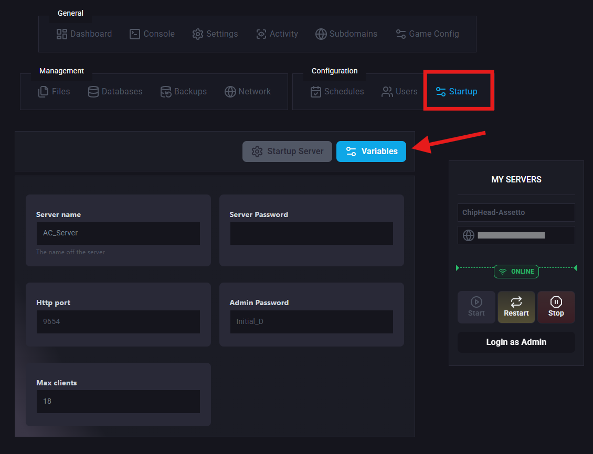
Task: Switch to the Activity tab
Action: pos(277,34)
